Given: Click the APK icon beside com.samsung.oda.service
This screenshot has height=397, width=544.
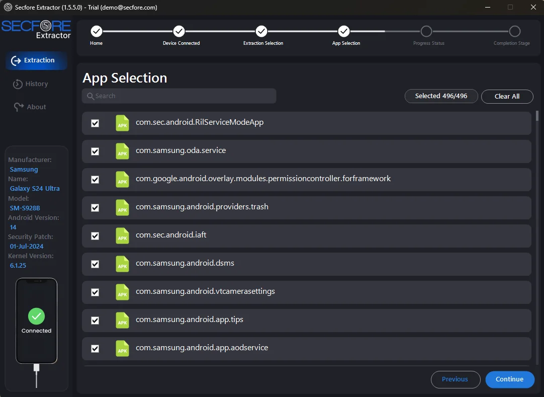Looking at the screenshot, I should tap(122, 151).
